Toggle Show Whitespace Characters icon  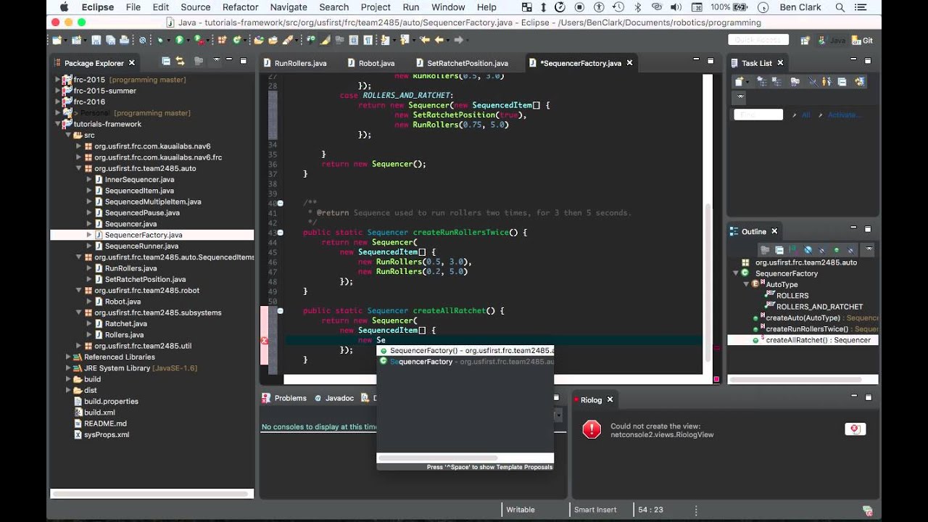coord(368,40)
